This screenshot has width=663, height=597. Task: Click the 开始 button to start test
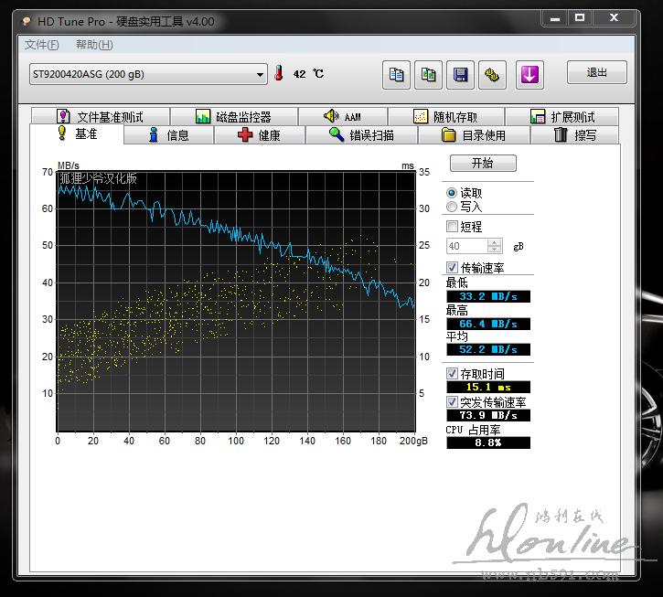[x=482, y=163]
